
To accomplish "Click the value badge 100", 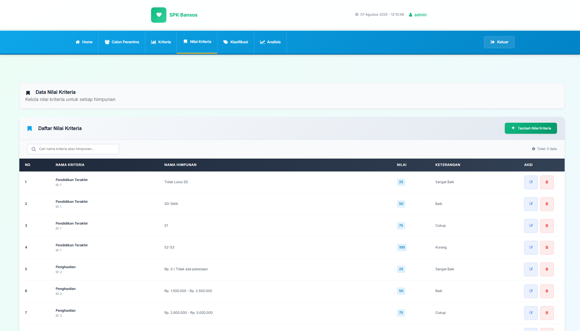I will tap(402, 248).
